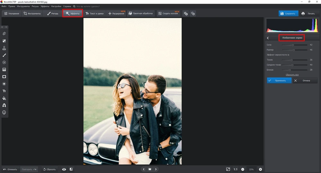Image resolution: width=321 pixels, height=173 pixels.
Task: Select the healing bandage tool in left toolbar
Action: pos(4,41)
